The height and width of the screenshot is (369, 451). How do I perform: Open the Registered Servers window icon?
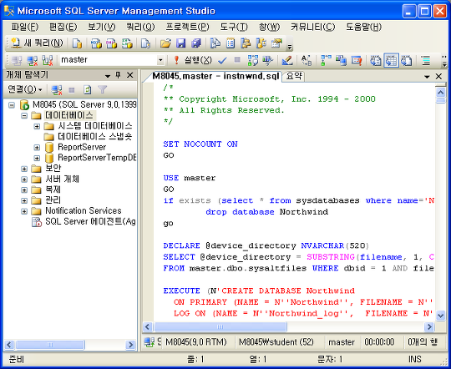click(x=215, y=43)
